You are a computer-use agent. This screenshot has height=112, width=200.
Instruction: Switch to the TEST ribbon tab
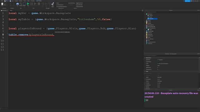click(x=25, y=1)
